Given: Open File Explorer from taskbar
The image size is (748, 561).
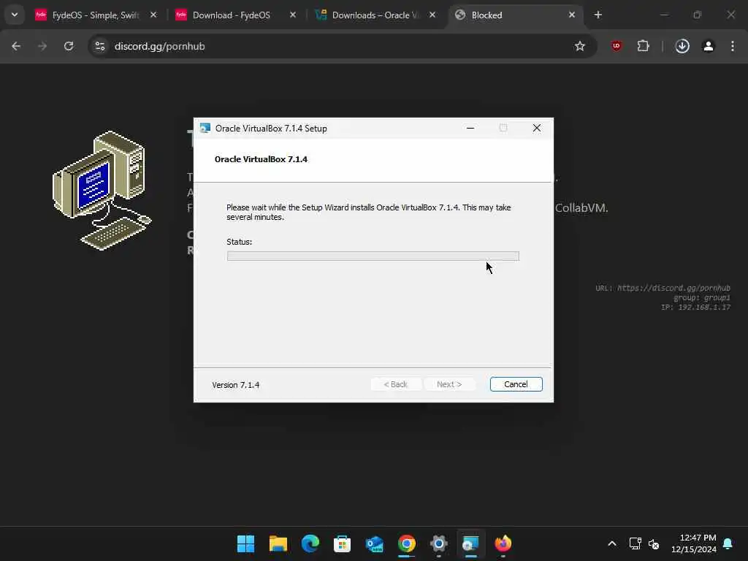Looking at the screenshot, I should tap(278, 543).
